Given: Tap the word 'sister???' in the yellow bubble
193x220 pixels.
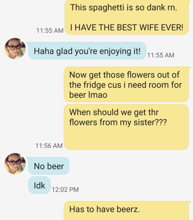Looking at the screenshot, I should 150,122.
